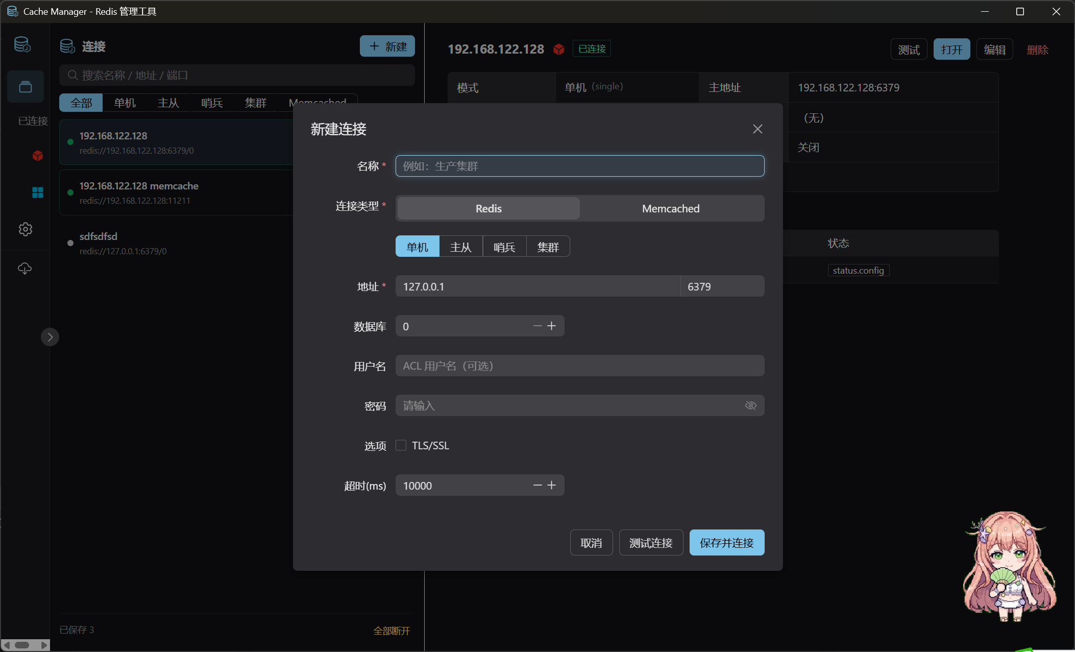Switch to the 主从 filter tab in list
1075x652 pixels.
168,103
